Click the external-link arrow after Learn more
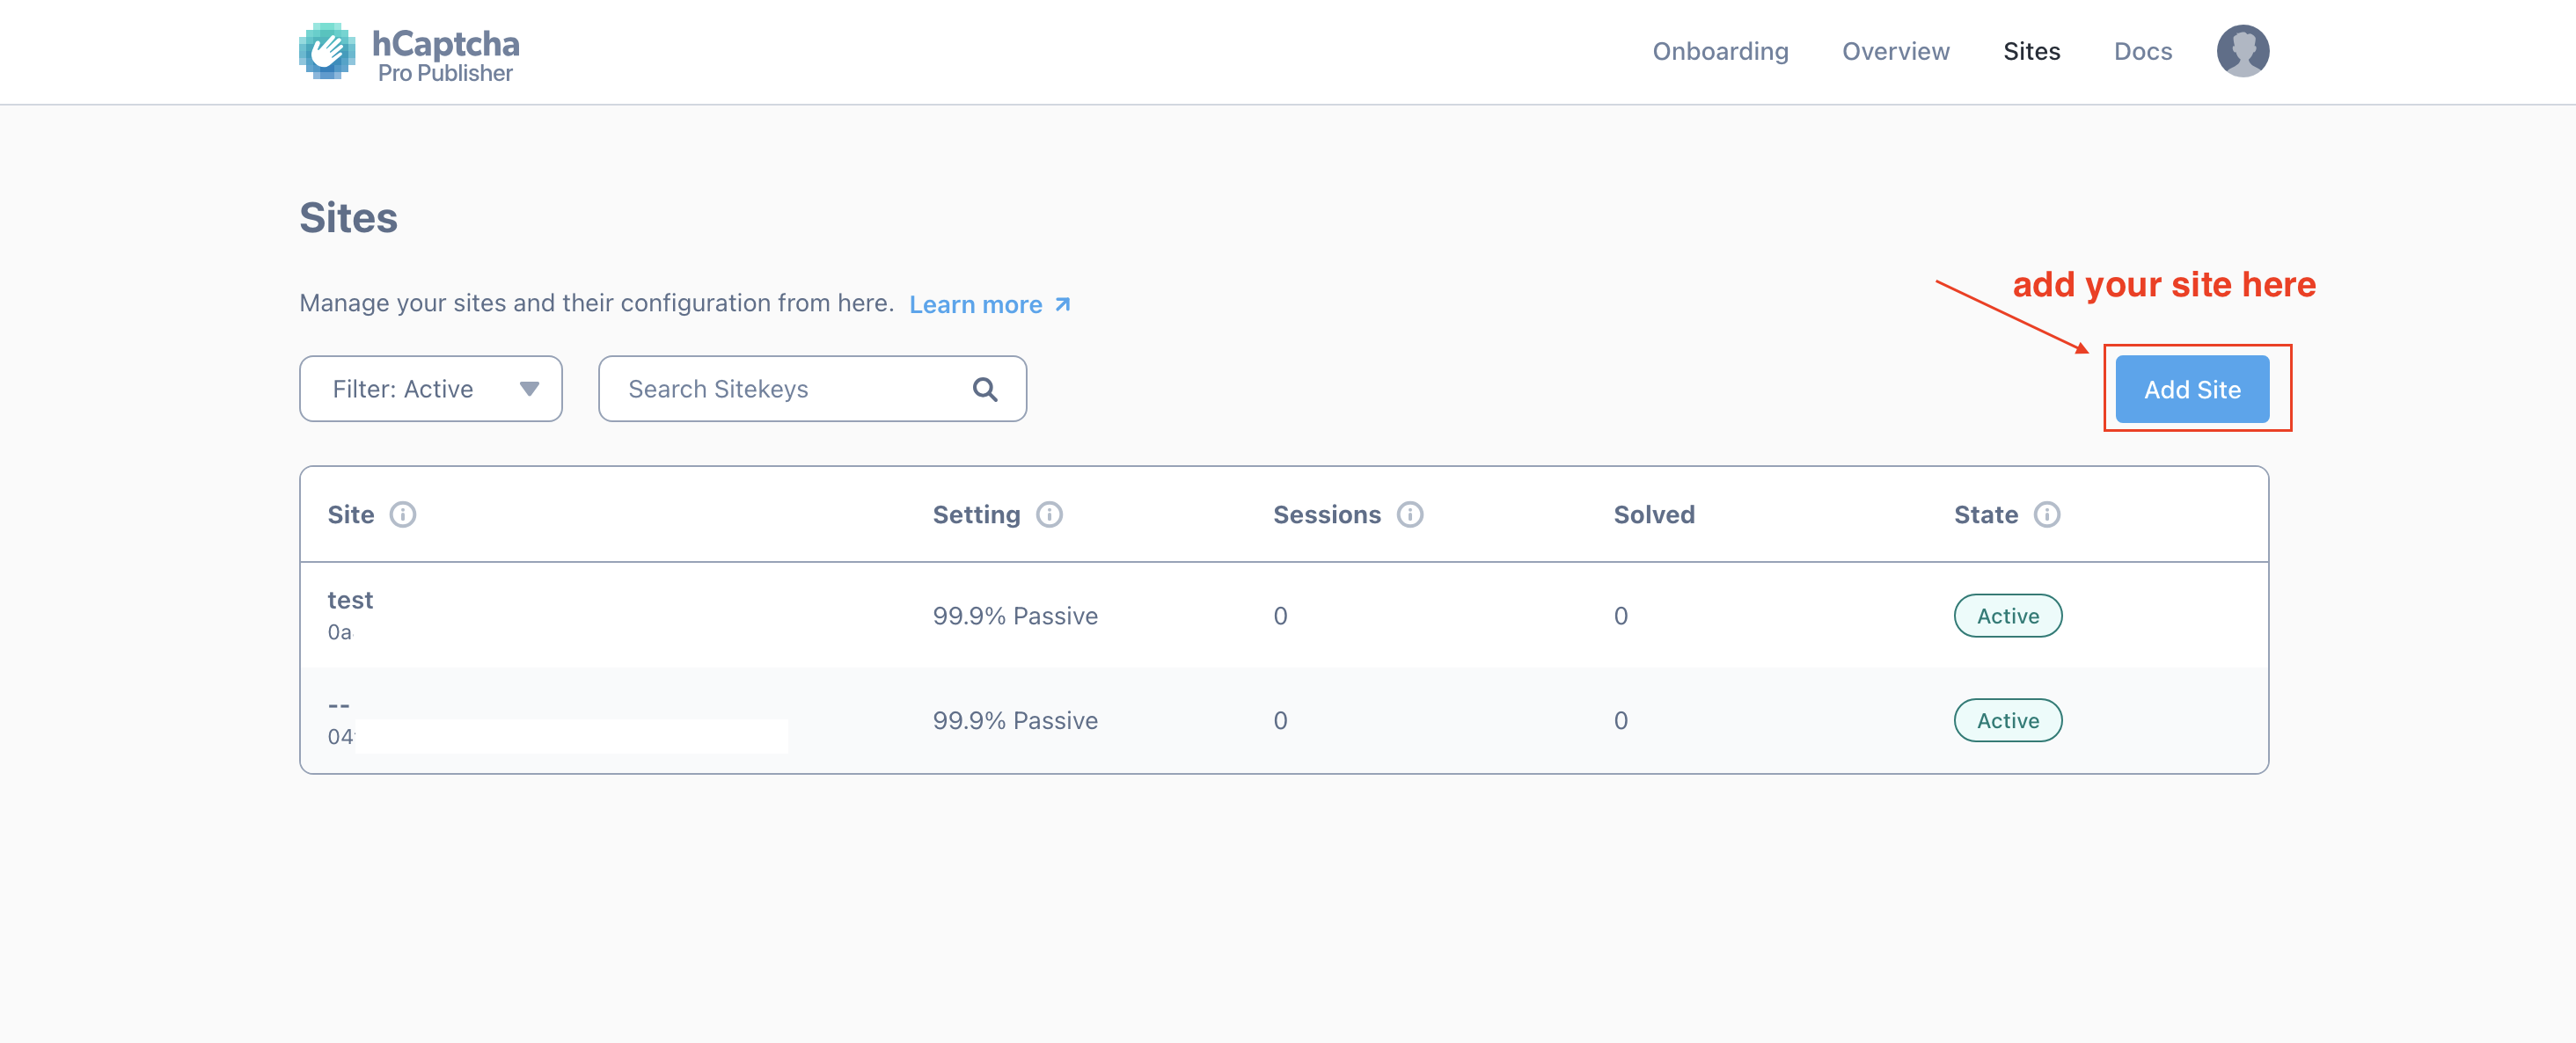Image resolution: width=2576 pixels, height=1043 pixels. (1062, 304)
